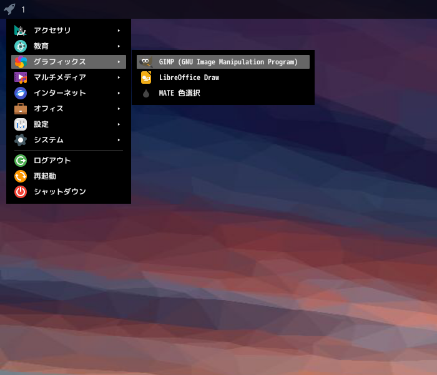Click the MATE 色選択 droplet icon

[145, 93]
